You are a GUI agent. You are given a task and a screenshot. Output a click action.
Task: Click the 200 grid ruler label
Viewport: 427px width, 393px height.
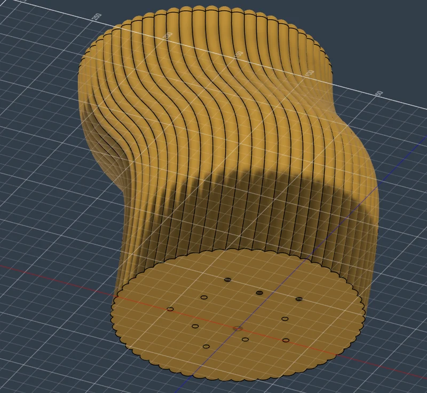click(x=168, y=35)
